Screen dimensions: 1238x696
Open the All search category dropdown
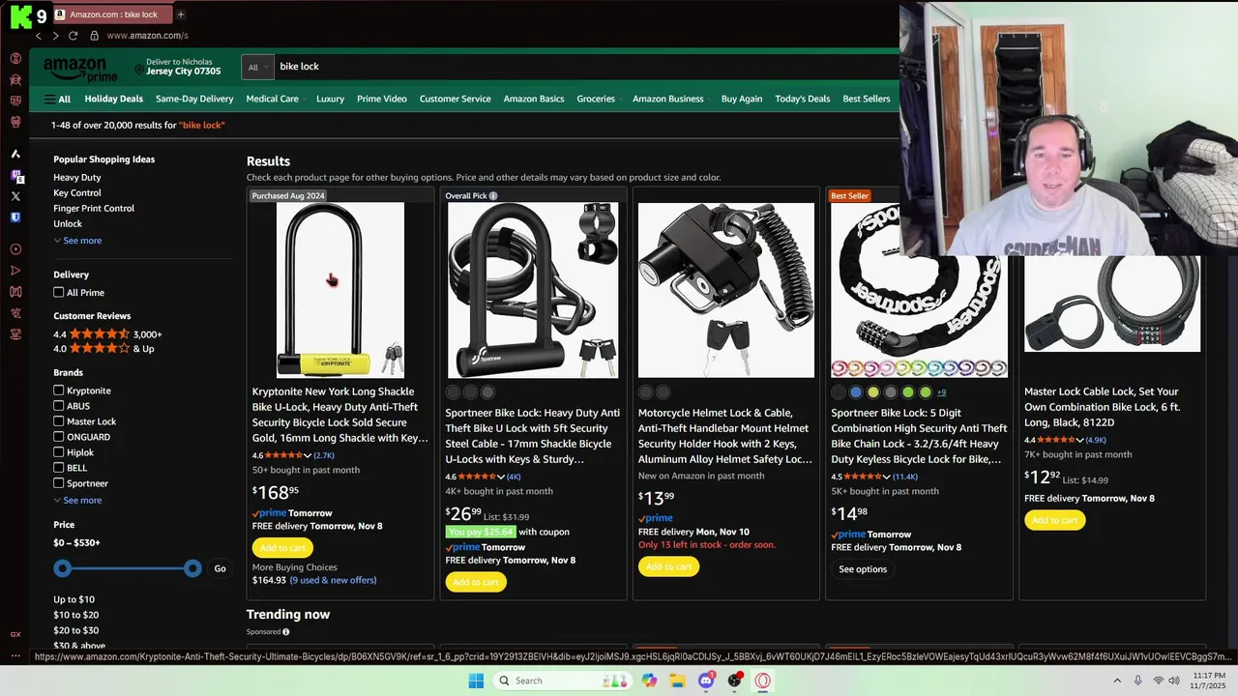[x=257, y=67]
